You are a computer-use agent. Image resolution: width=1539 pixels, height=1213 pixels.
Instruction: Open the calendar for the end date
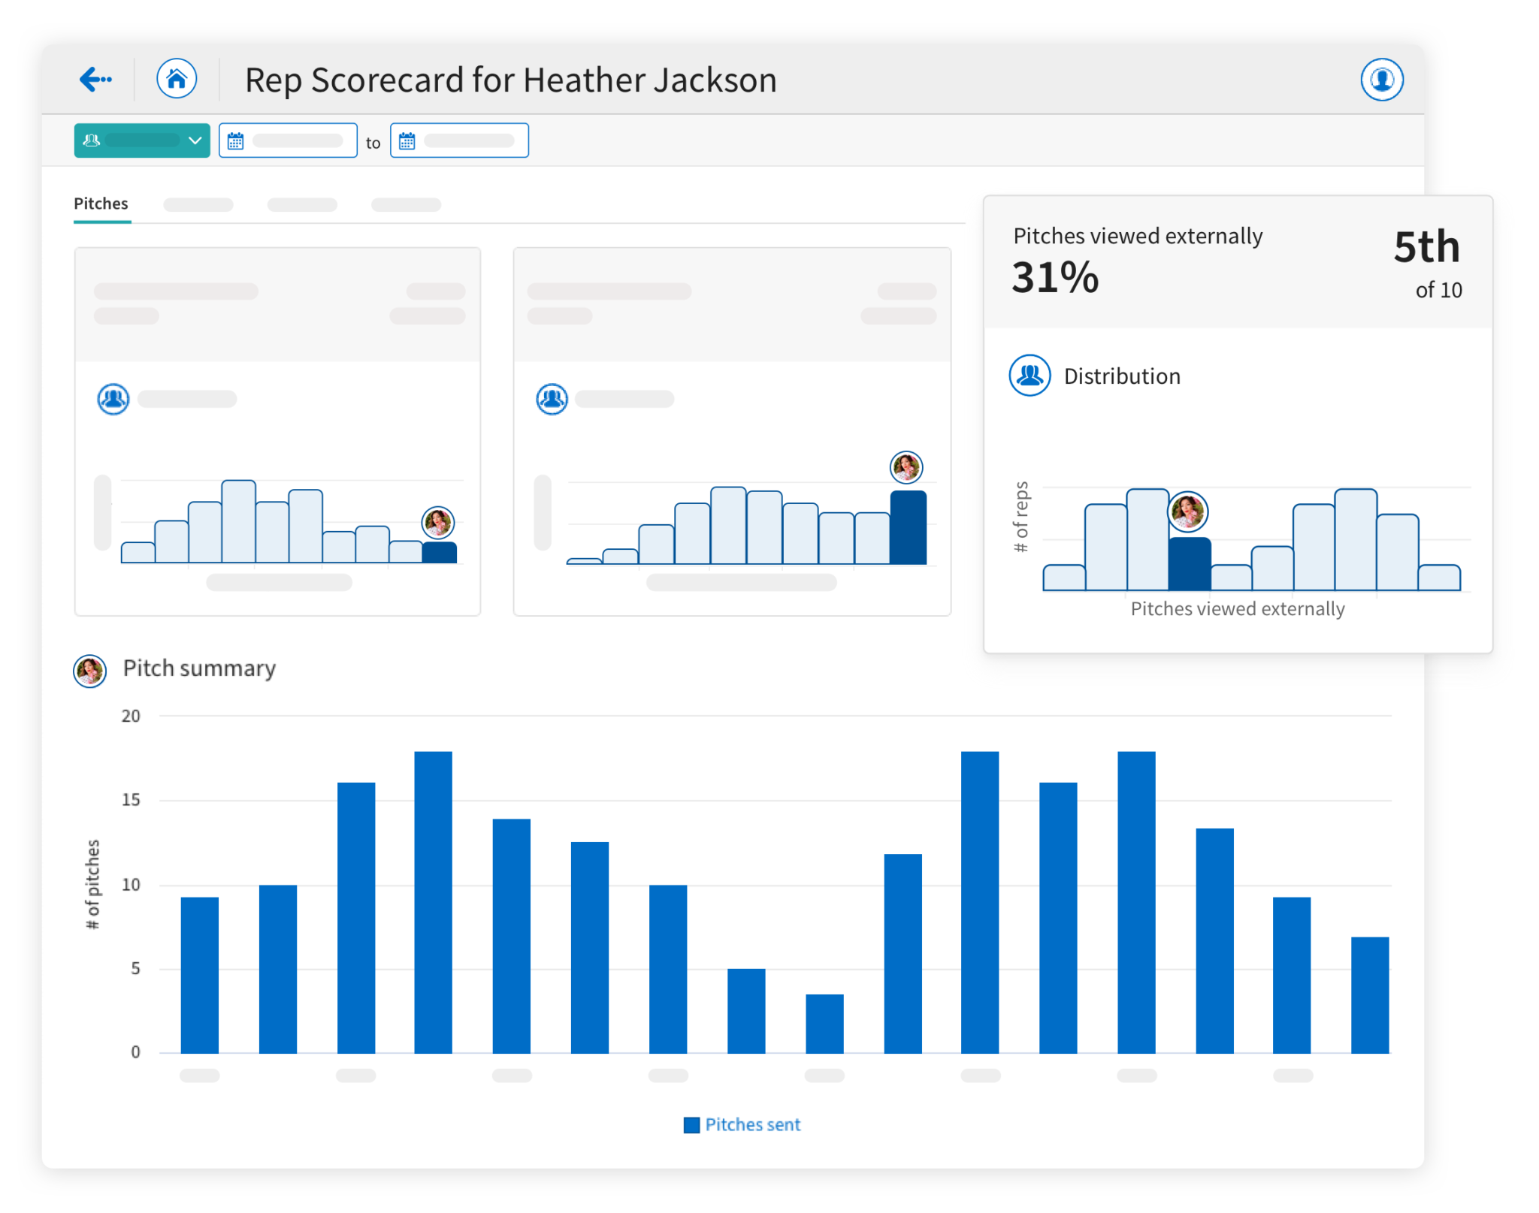pyautogui.click(x=407, y=140)
